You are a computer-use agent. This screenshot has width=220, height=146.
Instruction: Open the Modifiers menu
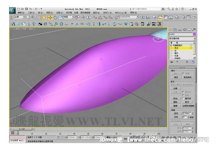[x=69, y=13]
